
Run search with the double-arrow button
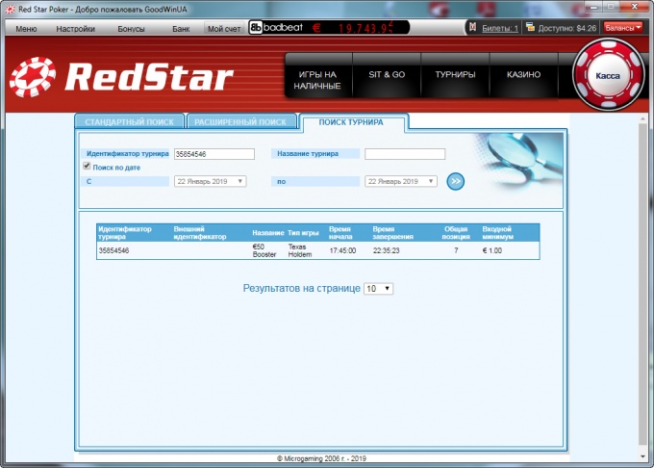[x=456, y=181]
